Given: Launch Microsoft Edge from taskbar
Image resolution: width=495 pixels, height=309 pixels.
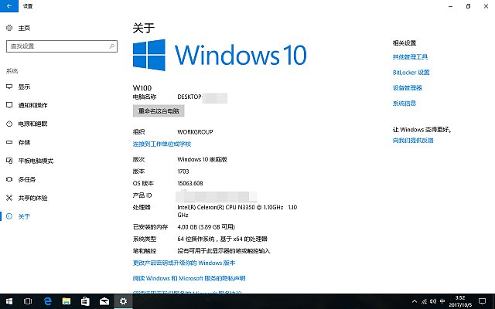Looking at the screenshot, I should (x=47, y=301).
